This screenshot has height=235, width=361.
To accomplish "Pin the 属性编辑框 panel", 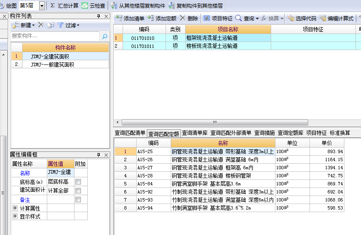I will 98,155.
